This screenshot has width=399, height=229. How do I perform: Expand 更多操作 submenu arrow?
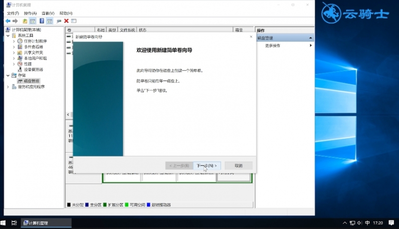click(310, 45)
